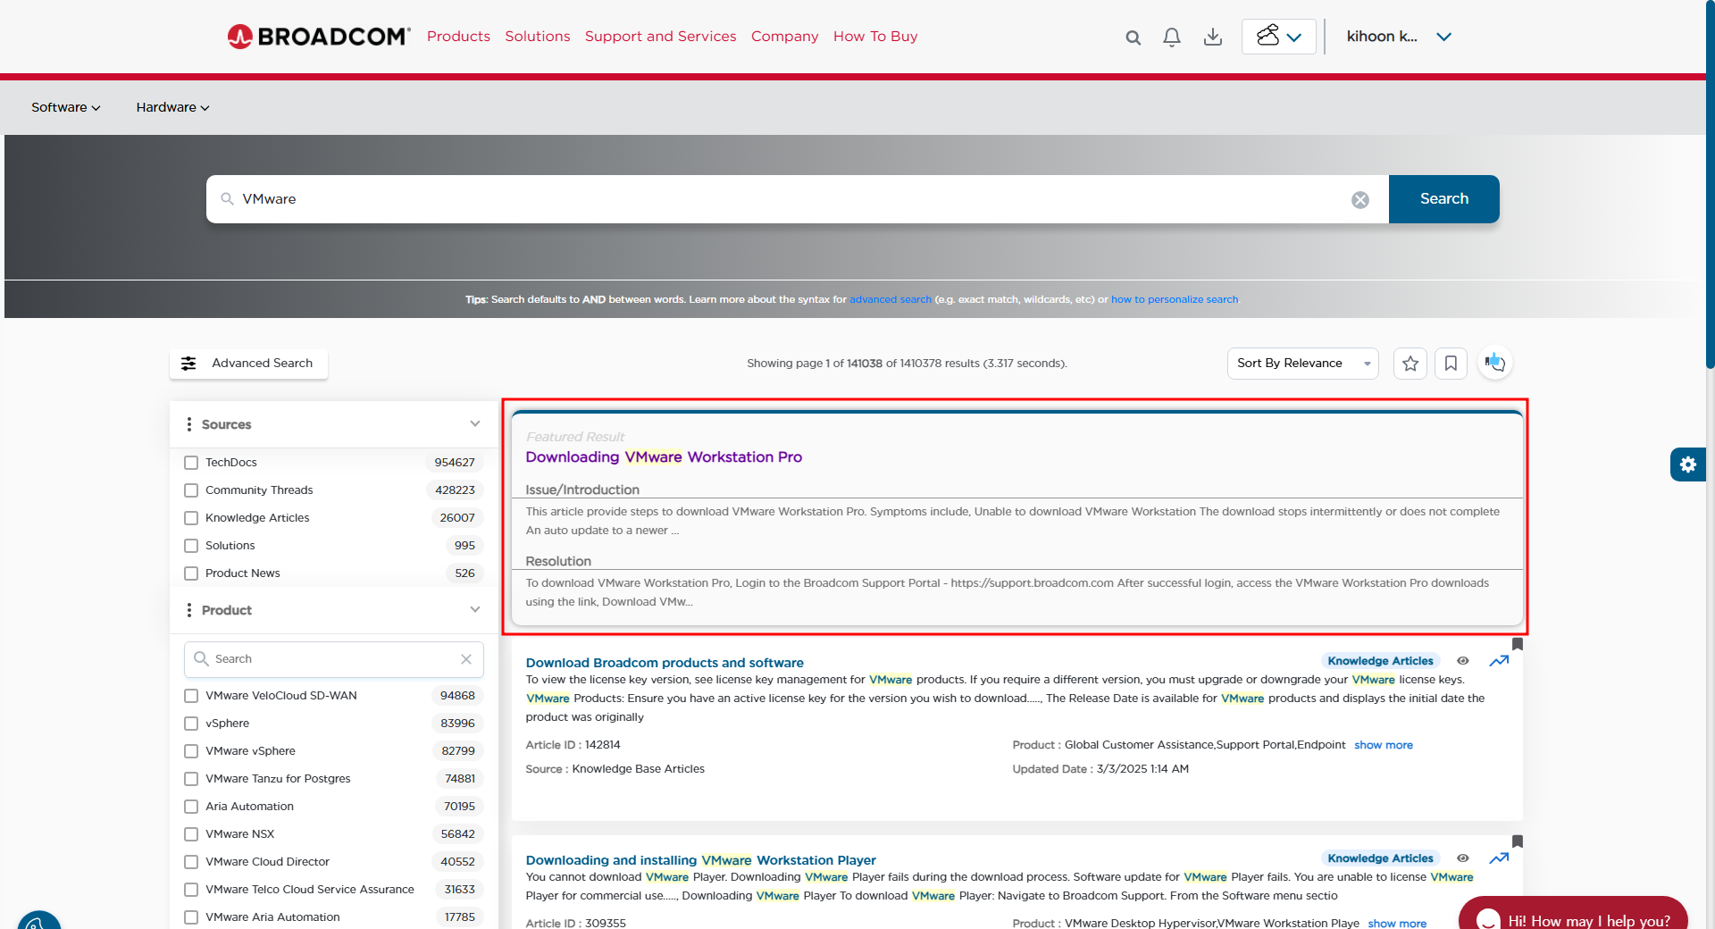Check the Product News source filter
Viewport: 1715px width, 929px height.
tap(191, 573)
